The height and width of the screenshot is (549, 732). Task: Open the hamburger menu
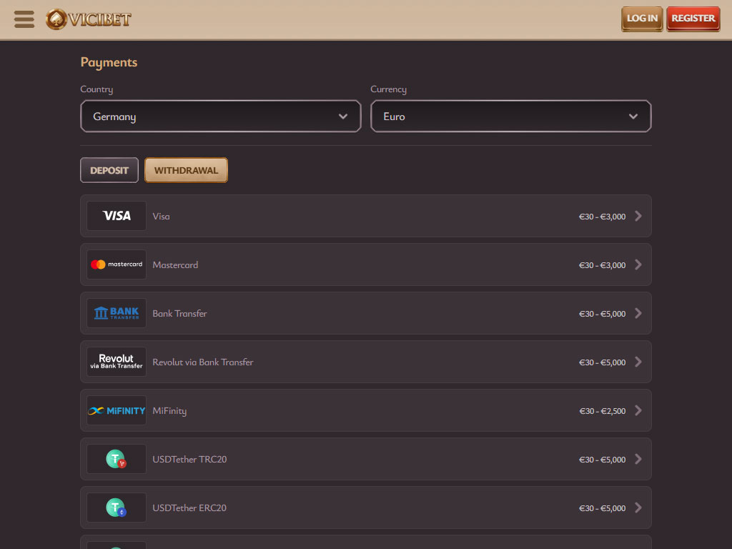pyautogui.click(x=24, y=19)
